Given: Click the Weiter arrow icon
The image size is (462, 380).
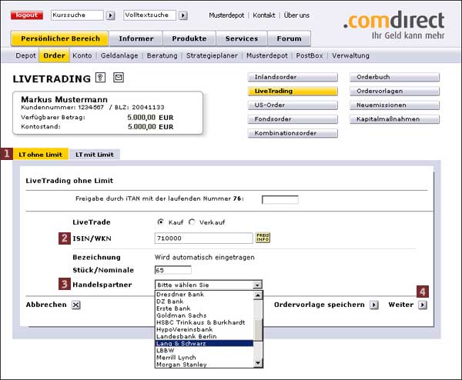Looking at the screenshot, I should [x=422, y=305].
